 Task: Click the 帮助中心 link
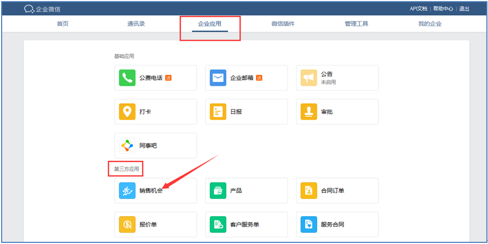pyautogui.click(x=443, y=9)
